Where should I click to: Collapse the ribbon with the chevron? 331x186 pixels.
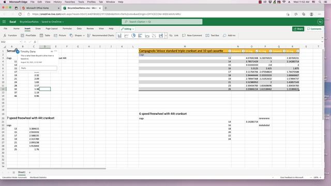pos(322,38)
